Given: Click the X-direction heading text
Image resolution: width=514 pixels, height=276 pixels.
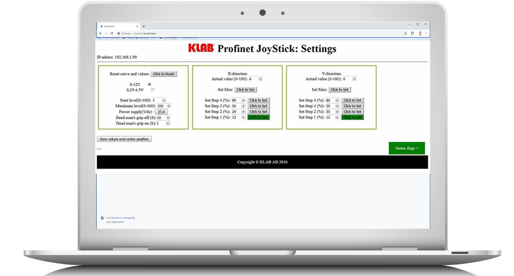Looking at the screenshot, I should (238, 74).
